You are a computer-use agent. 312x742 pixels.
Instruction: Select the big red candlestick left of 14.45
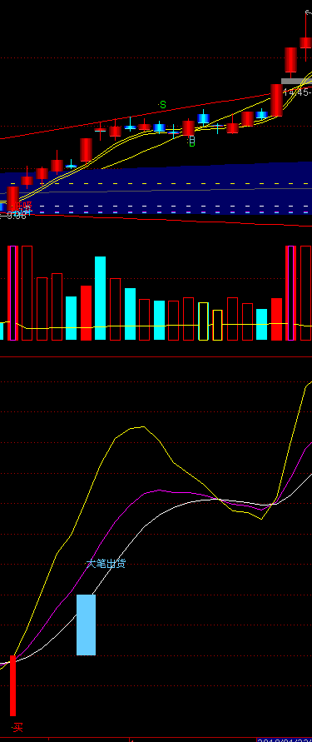(x=276, y=100)
